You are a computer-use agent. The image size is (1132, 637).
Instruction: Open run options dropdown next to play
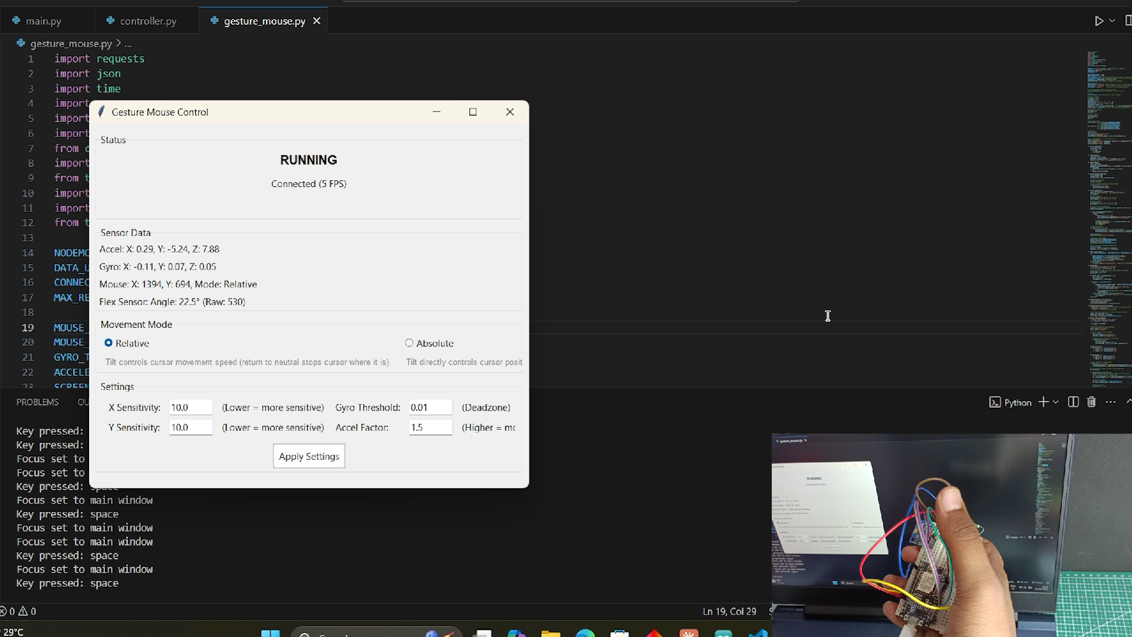click(x=1112, y=21)
